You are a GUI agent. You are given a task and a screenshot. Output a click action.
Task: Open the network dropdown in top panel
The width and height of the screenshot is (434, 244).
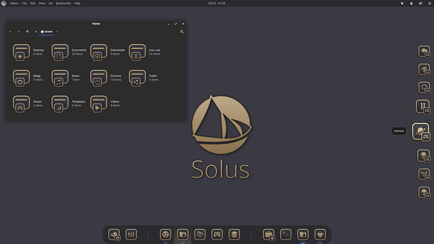[x=402, y=3]
